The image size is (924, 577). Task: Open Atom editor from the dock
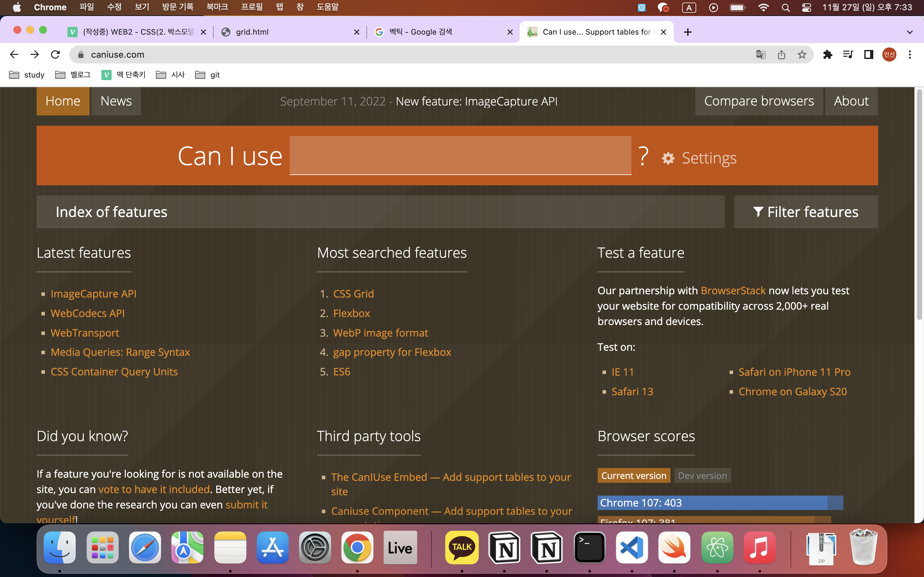click(717, 548)
